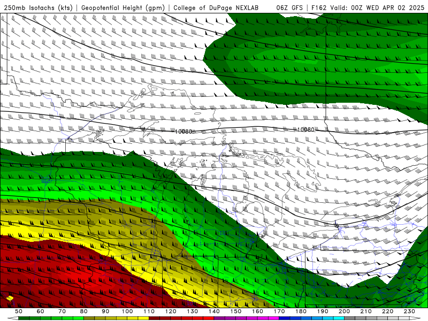
Task: Select the 190 value on the legend
Action: pyautogui.click(x=323, y=311)
